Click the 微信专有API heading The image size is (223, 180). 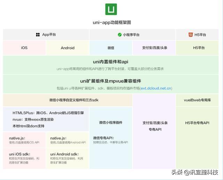103,138
